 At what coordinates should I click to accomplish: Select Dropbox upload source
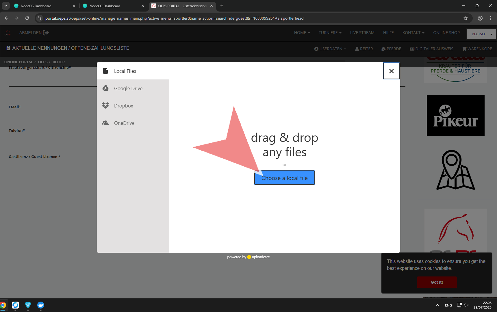tap(123, 106)
